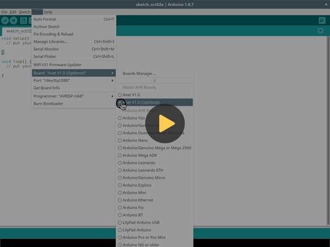Expand the Programmer "AVRISP mkII" submenu
This screenshot has height=247, width=330.
pos(74,96)
